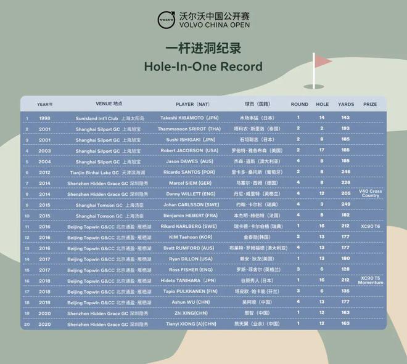The height and width of the screenshot is (364, 407).
Task: Click the year '2012' cell
Action: (44, 172)
